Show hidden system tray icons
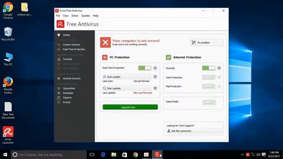Screen dimensions: 283x159 [x=243, y=155]
